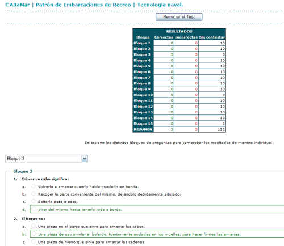The image size is (284, 246).
Task: Click the 'RESUMEN' row label in results
Action: [143, 130]
